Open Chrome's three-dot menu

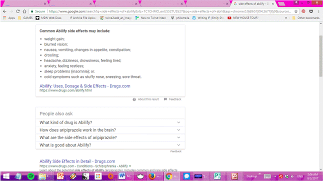point(318,11)
